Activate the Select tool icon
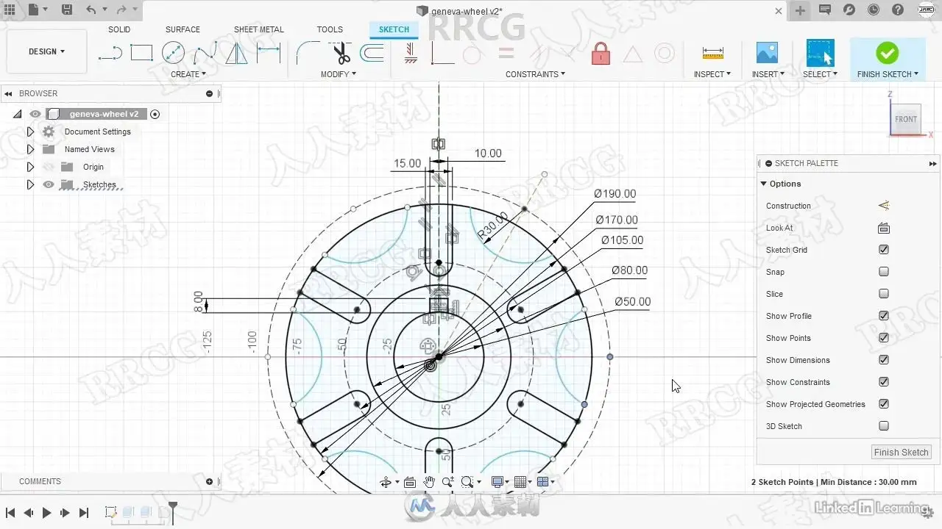 click(820, 53)
